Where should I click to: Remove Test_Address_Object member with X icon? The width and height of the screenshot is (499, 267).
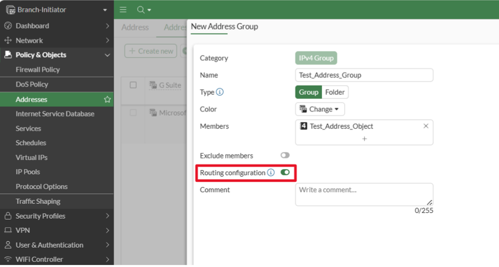pyautogui.click(x=426, y=126)
